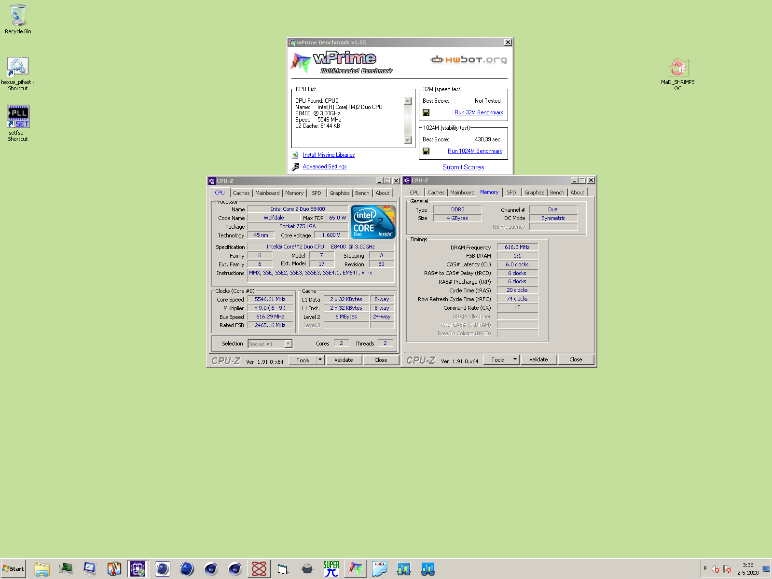Open the Recycle Bin desktop icon
The image size is (772, 579).
coord(18,19)
